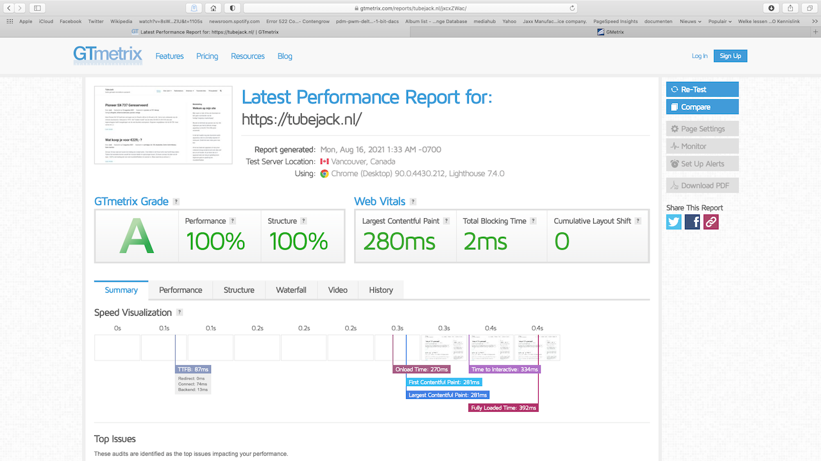
Task: Click the Time to Interactive: 334ms marker
Action: coord(505,369)
